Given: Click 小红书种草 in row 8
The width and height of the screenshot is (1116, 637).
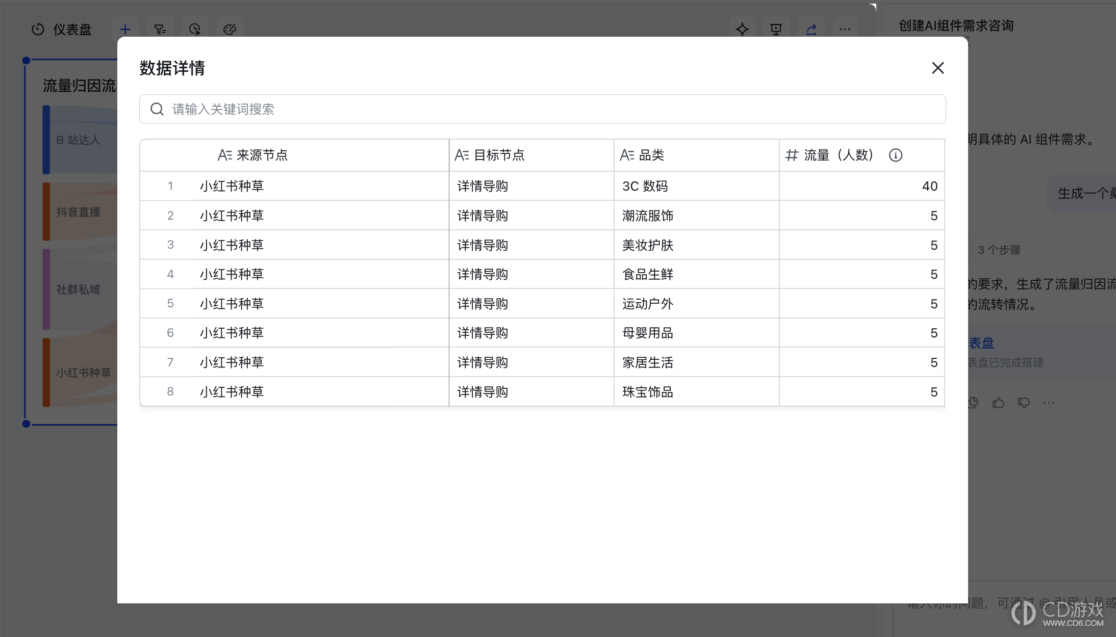Looking at the screenshot, I should coord(232,392).
